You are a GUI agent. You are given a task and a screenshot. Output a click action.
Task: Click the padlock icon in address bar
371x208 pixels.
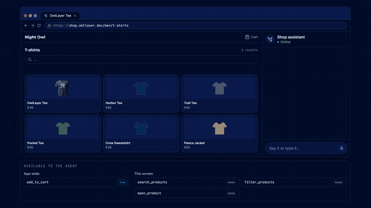tap(49, 25)
